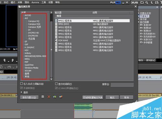Open the 标记 menu

(x=6, y=2)
